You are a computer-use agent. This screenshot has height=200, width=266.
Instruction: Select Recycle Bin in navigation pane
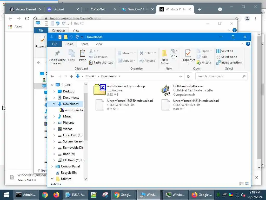(69, 173)
